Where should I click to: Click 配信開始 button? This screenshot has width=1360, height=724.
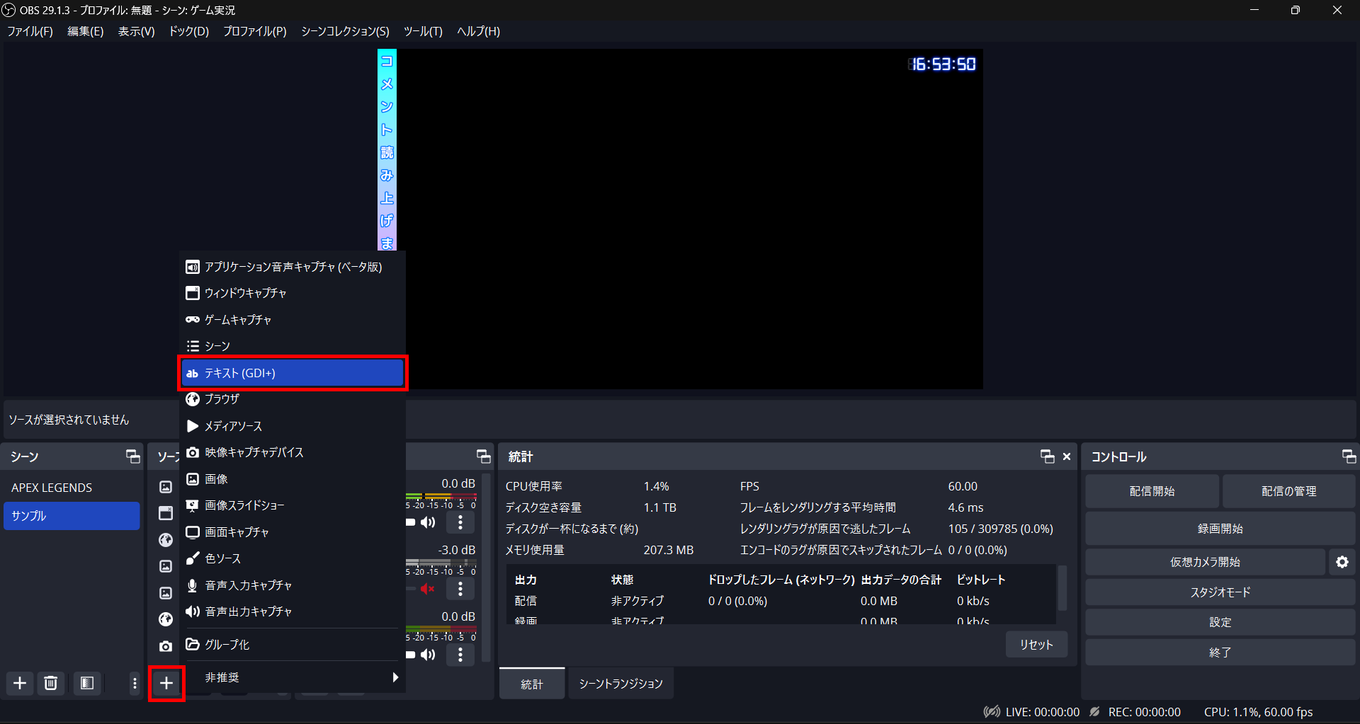pyautogui.click(x=1152, y=491)
